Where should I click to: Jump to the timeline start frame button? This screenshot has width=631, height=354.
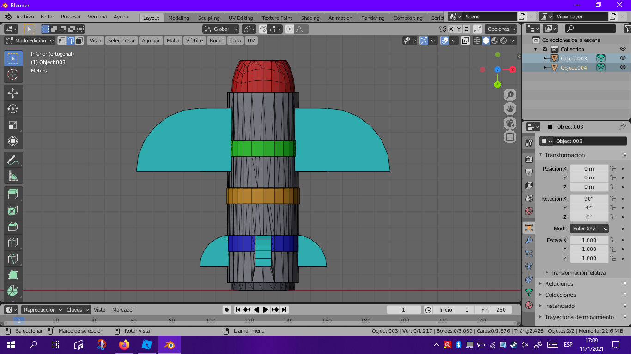tap(238, 310)
